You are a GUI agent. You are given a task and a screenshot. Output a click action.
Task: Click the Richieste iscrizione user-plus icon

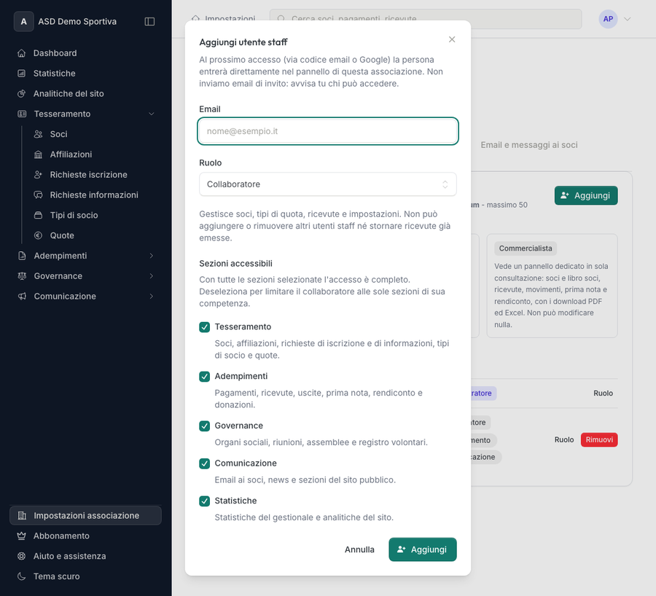click(x=38, y=175)
